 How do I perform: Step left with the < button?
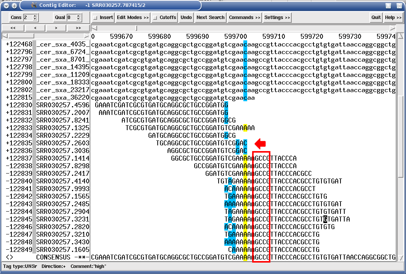point(35,28)
